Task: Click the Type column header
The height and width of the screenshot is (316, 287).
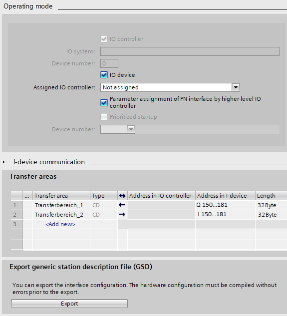Action: [x=104, y=196]
